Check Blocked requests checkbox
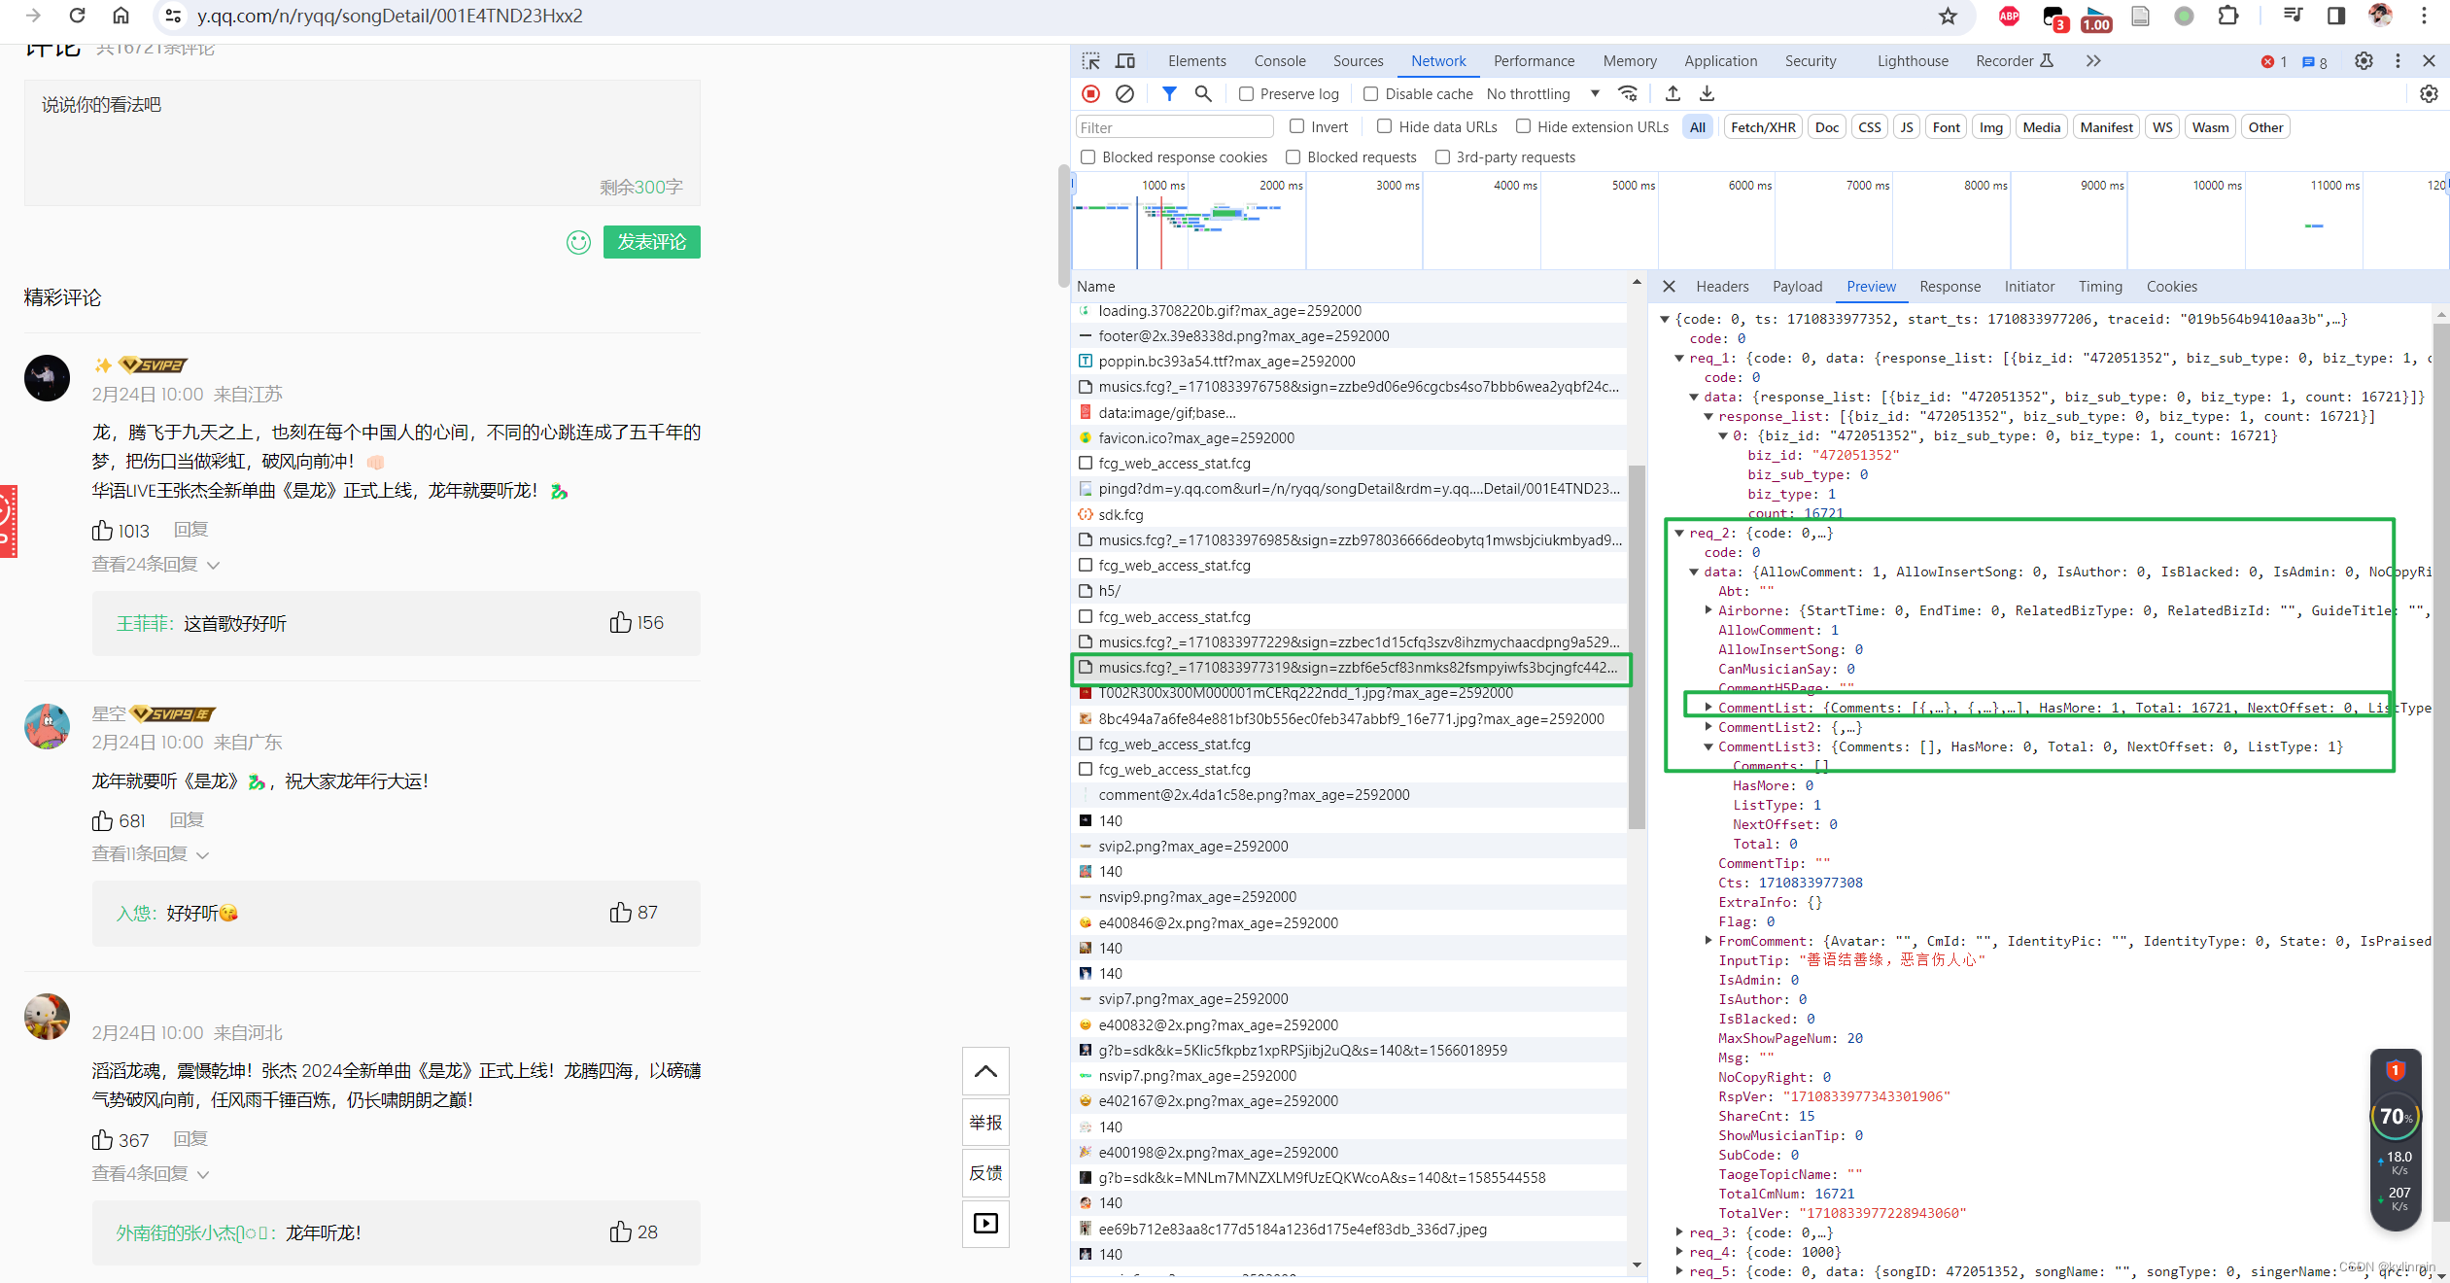 (1293, 157)
